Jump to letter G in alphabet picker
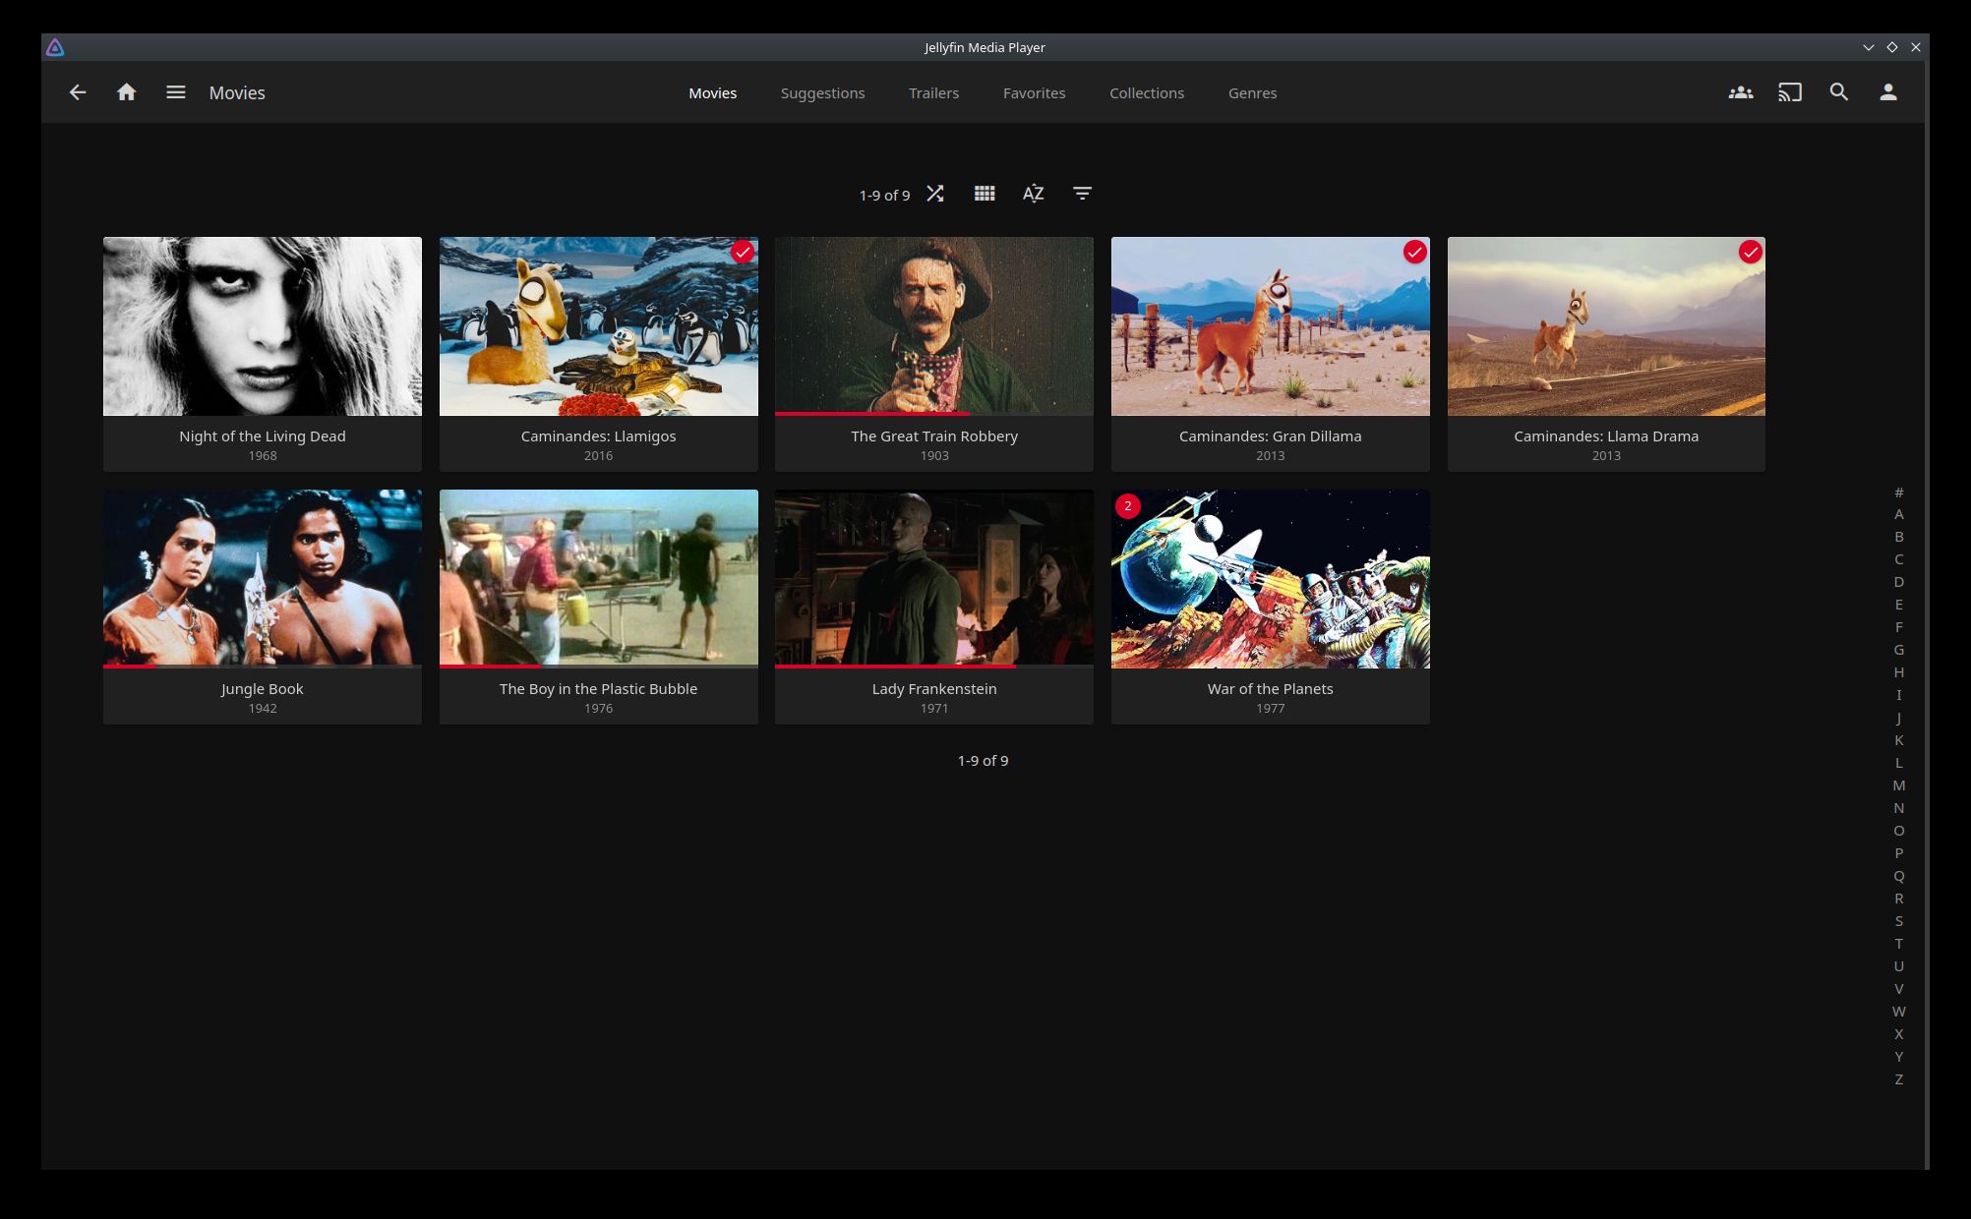1971x1219 pixels. click(1898, 650)
